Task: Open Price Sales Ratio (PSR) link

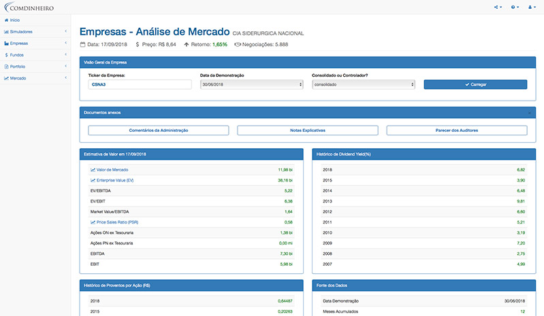Action: click(117, 222)
